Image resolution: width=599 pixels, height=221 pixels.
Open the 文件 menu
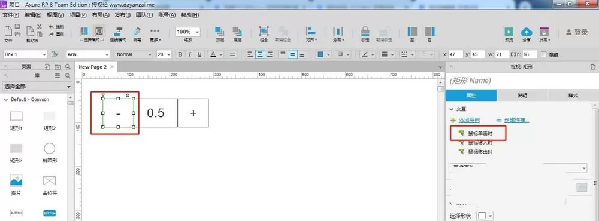pos(11,15)
